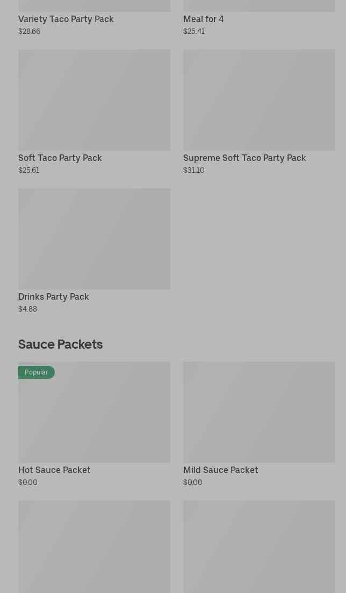This screenshot has height=593, width=346.
Task: Click the $25.41 Meal for 4 price
Action: coord(194,32)
